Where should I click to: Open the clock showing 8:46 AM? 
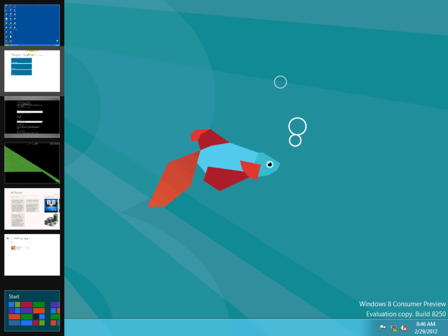425,324
